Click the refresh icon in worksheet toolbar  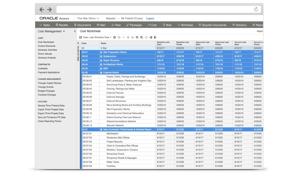pos(146,37)
